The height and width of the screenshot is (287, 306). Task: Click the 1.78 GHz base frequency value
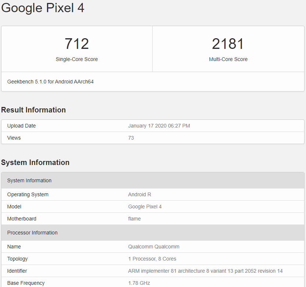click(139, 283)
